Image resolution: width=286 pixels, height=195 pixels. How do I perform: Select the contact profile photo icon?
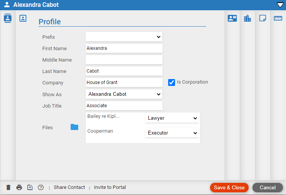pos(23,18)
